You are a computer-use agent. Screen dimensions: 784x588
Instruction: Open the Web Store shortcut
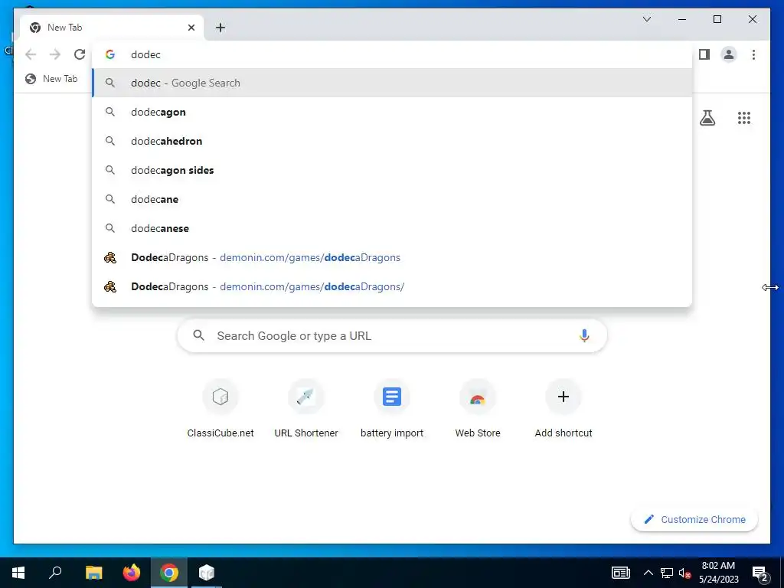[478, 409]
